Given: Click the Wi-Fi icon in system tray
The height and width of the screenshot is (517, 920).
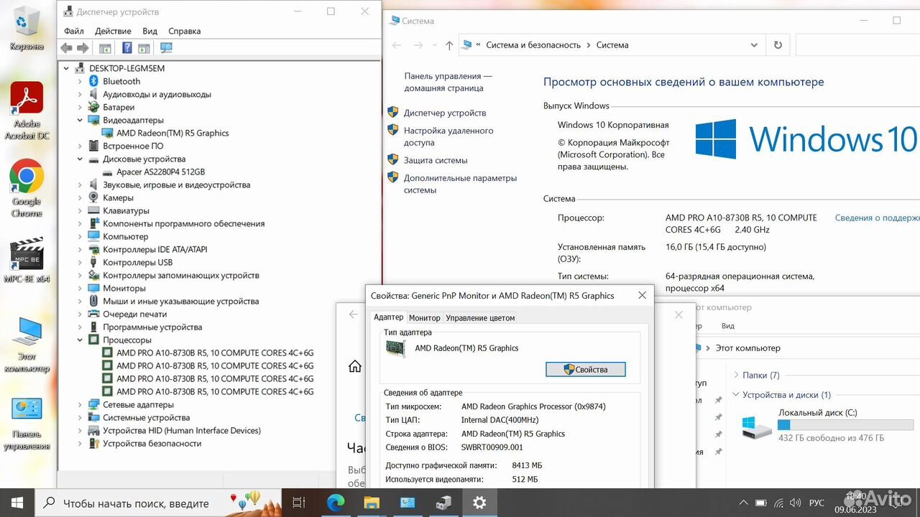Looking at the screenshot, I should click(x=778, y=503).
